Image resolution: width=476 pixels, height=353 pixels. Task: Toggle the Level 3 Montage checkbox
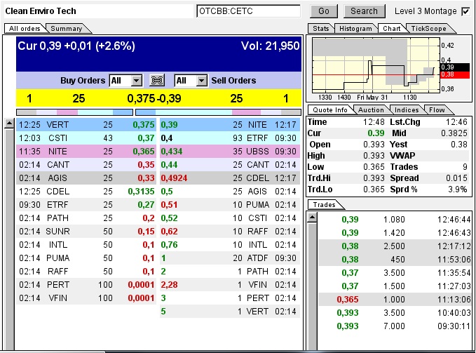465,11
